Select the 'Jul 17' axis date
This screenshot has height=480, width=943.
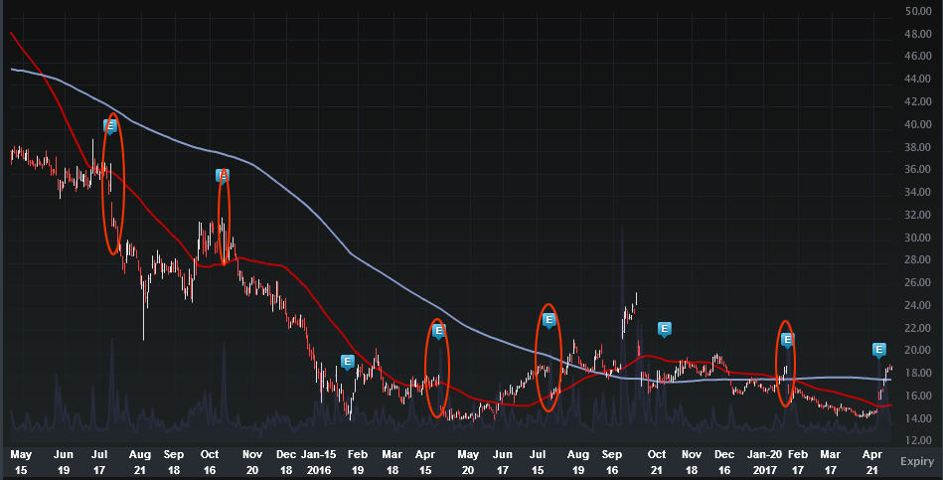tap(99, 462)
